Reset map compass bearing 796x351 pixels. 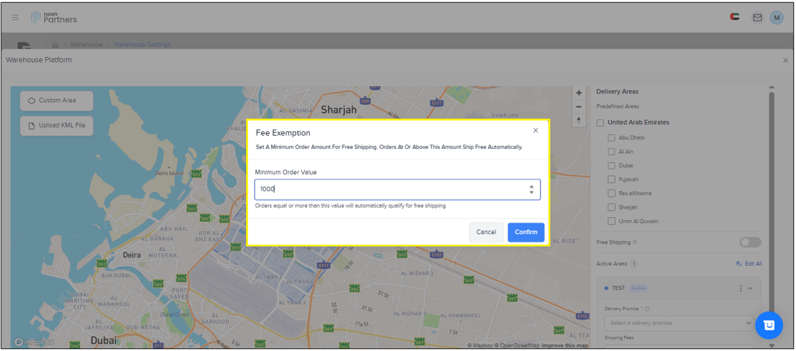point(579,121)
